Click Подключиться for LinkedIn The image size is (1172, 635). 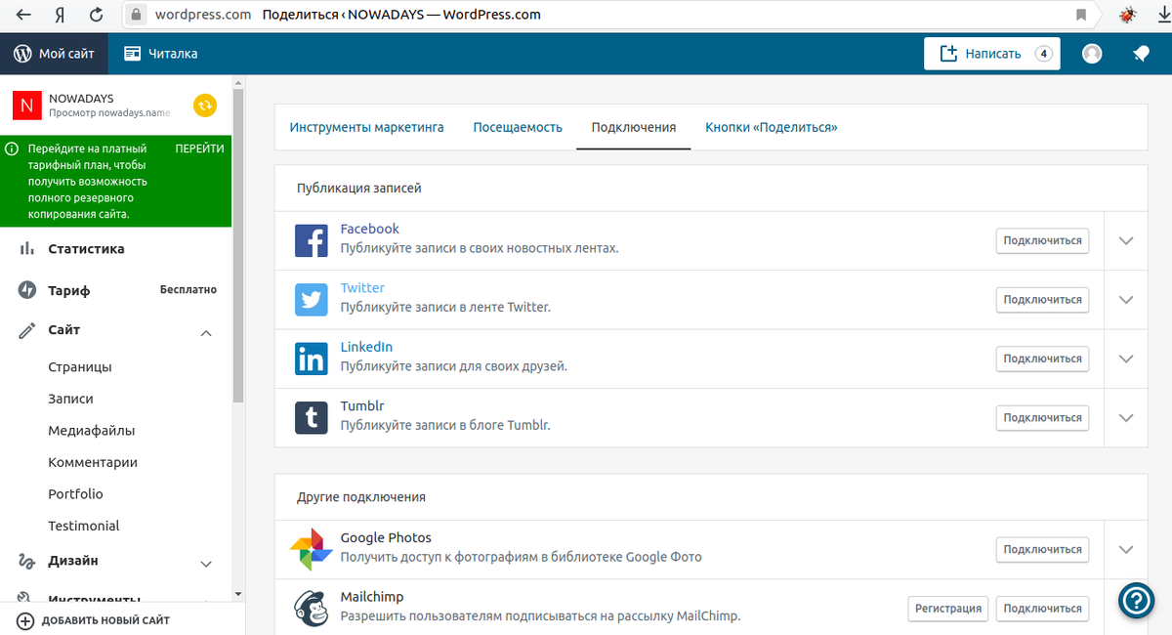pyautogui.click(x=1042, y=358)
